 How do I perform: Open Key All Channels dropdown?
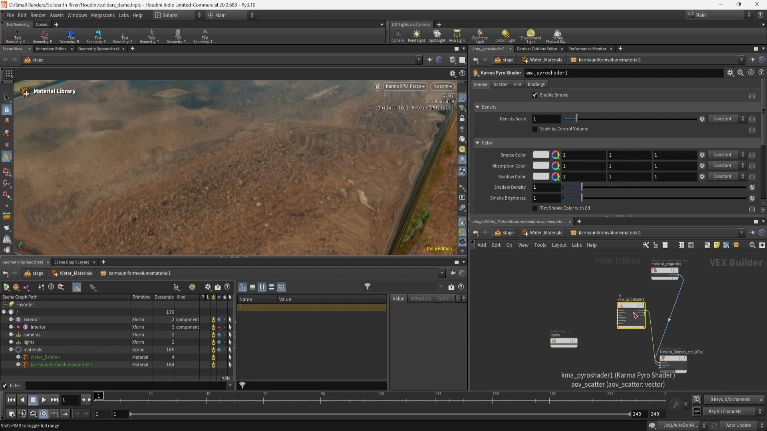pyautogui.click(x=734, y=411)
